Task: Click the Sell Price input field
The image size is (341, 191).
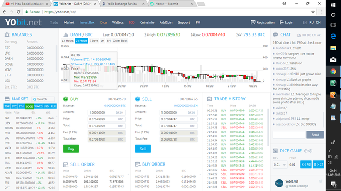Action: coord(178,119)
